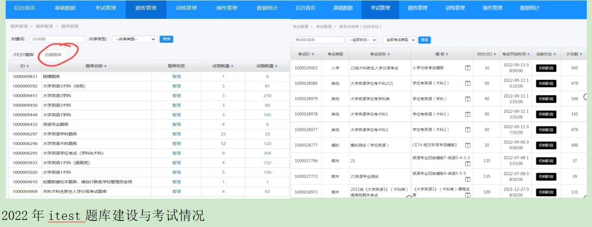Open 训练管理 in the left navigation bar

pos(186,8)
